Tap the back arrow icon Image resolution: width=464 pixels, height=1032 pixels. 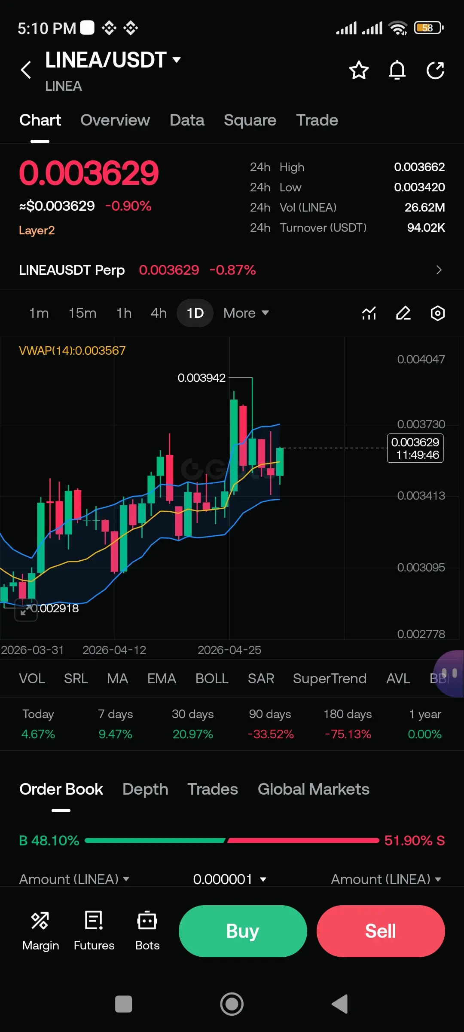click(26, 70)
